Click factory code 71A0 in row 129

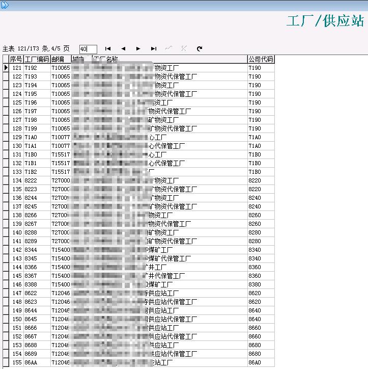coord(31,137)
